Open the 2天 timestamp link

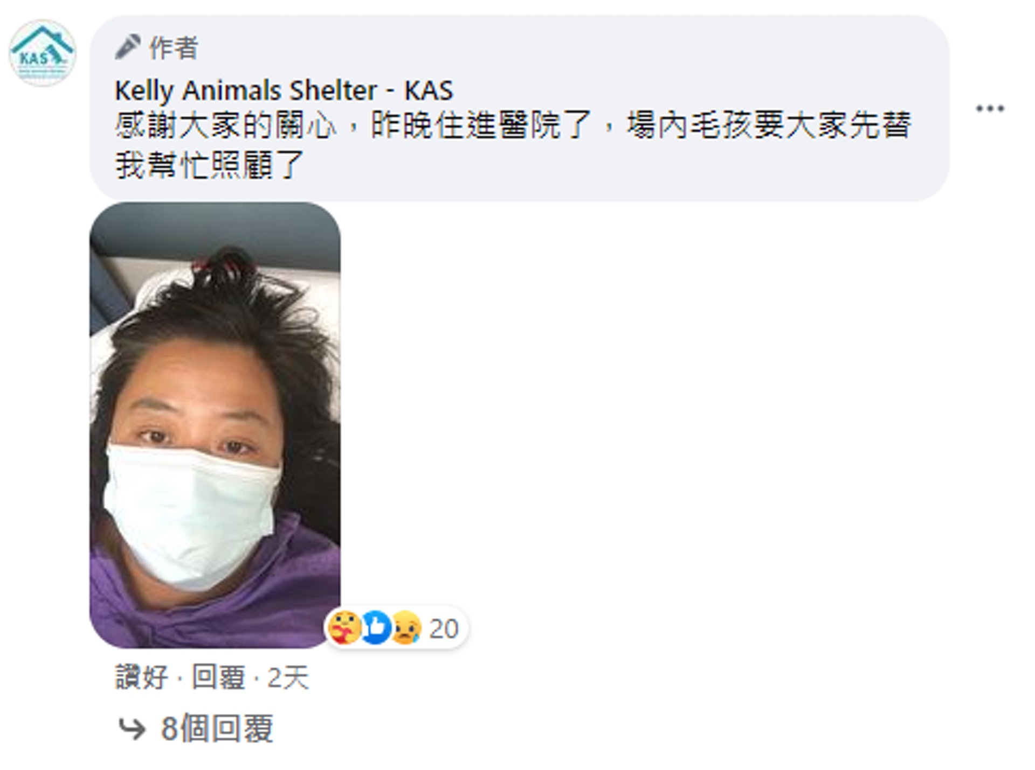(288, 677)
